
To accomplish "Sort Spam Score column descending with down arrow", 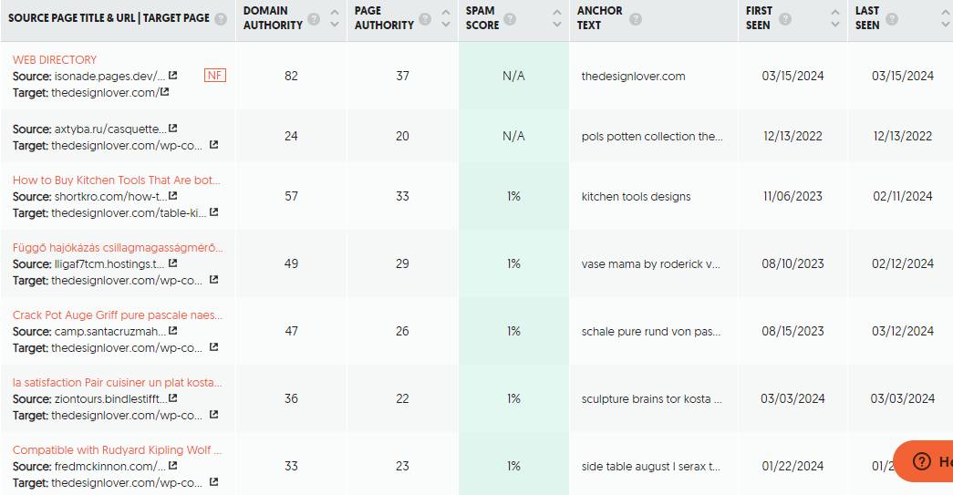I will [x=557, y=26].
